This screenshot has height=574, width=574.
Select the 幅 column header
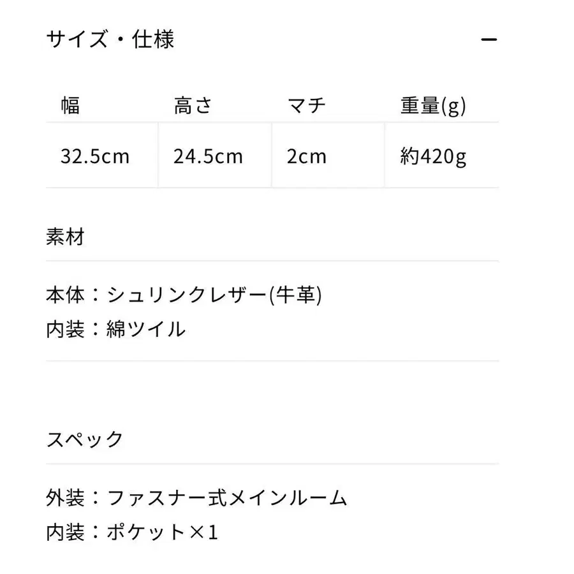pos(70,105)
